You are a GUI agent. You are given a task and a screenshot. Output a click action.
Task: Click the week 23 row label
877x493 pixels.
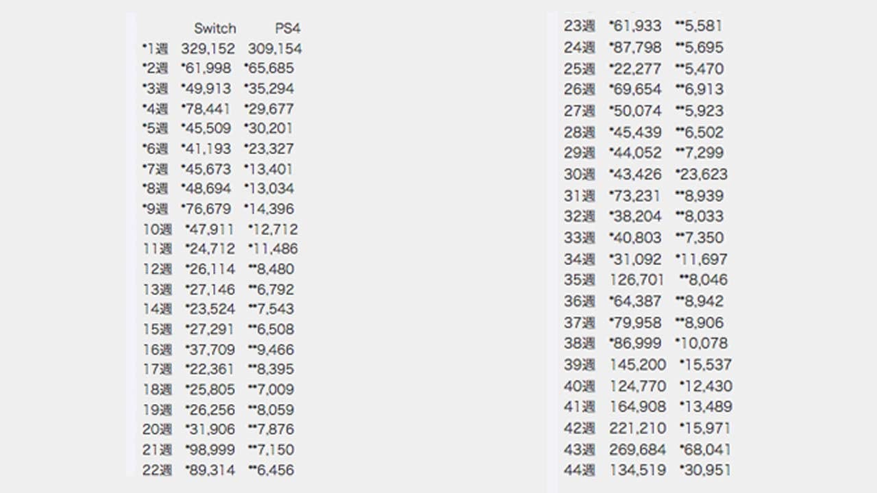coord(579,27)
